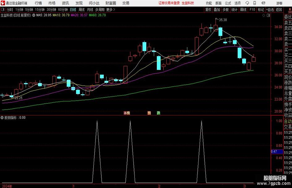Screen dimensions: 292x188
Task: Click the 自动 label in the side panel
Action: [x=288, y=121]
